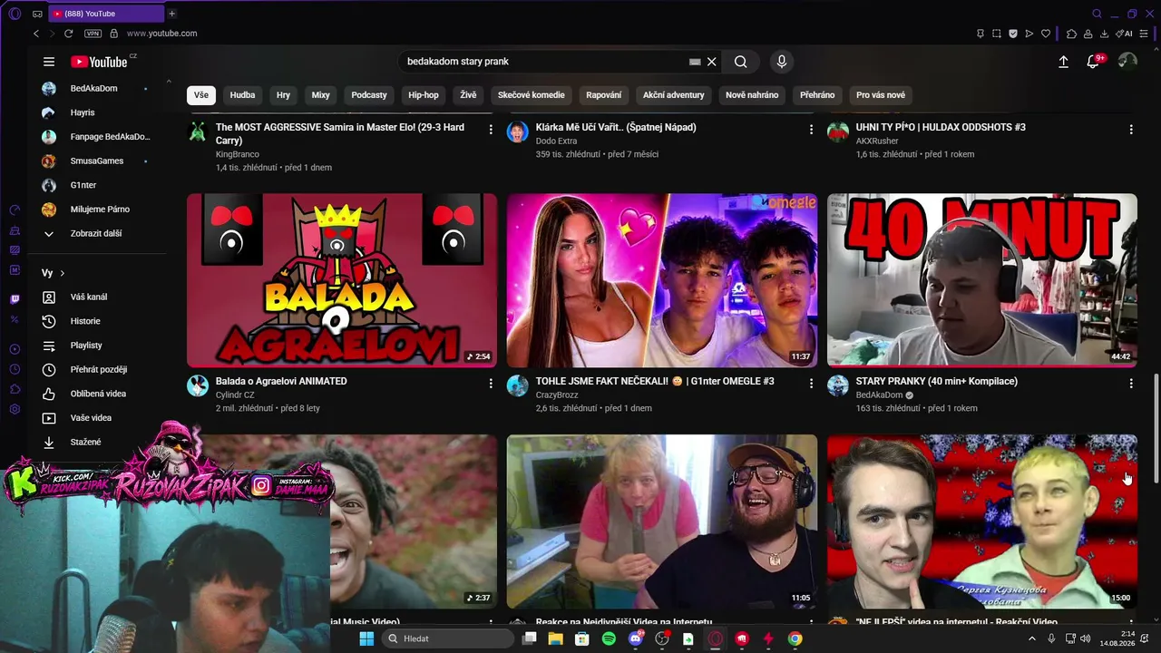Open more options for 'STARY PRANKY' video
Screen dimensions: 1161x653
click(1131, 384)
